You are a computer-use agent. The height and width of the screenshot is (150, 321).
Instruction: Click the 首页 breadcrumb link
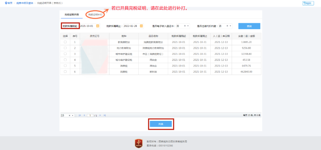tap(10, 3)
